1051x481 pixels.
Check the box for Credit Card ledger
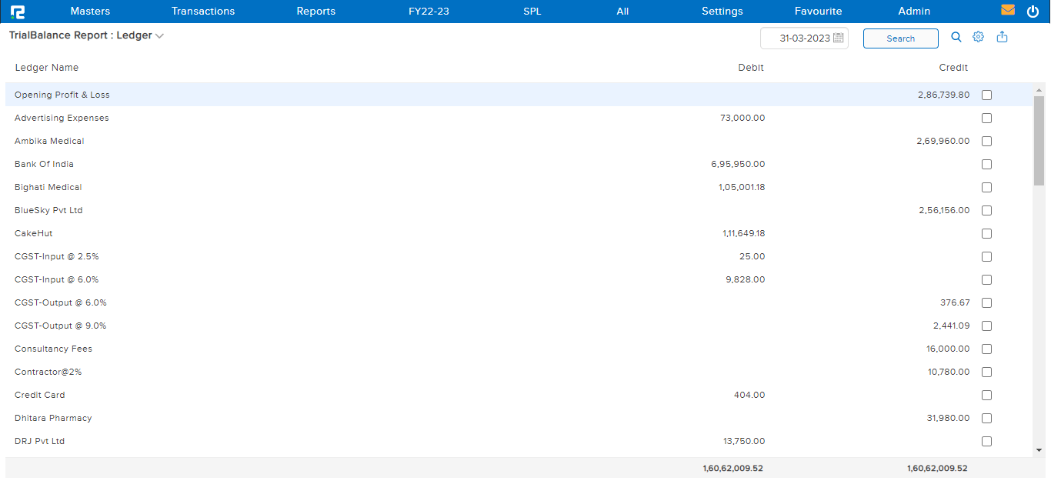click(986, 395)
